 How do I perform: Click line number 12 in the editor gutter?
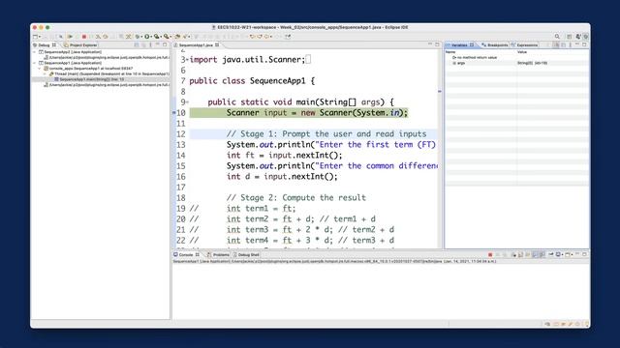[181, 134]
